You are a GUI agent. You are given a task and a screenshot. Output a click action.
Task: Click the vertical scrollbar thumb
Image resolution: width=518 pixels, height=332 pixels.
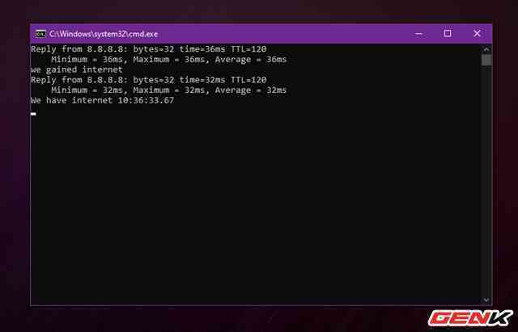click(486, 60)
